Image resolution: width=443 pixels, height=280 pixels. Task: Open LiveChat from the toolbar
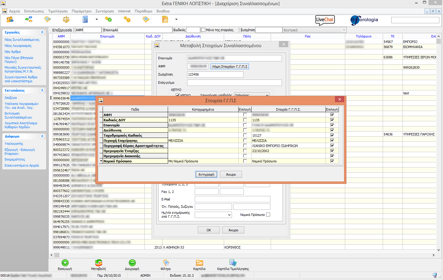pyautogui.click(x=325, y=20)
